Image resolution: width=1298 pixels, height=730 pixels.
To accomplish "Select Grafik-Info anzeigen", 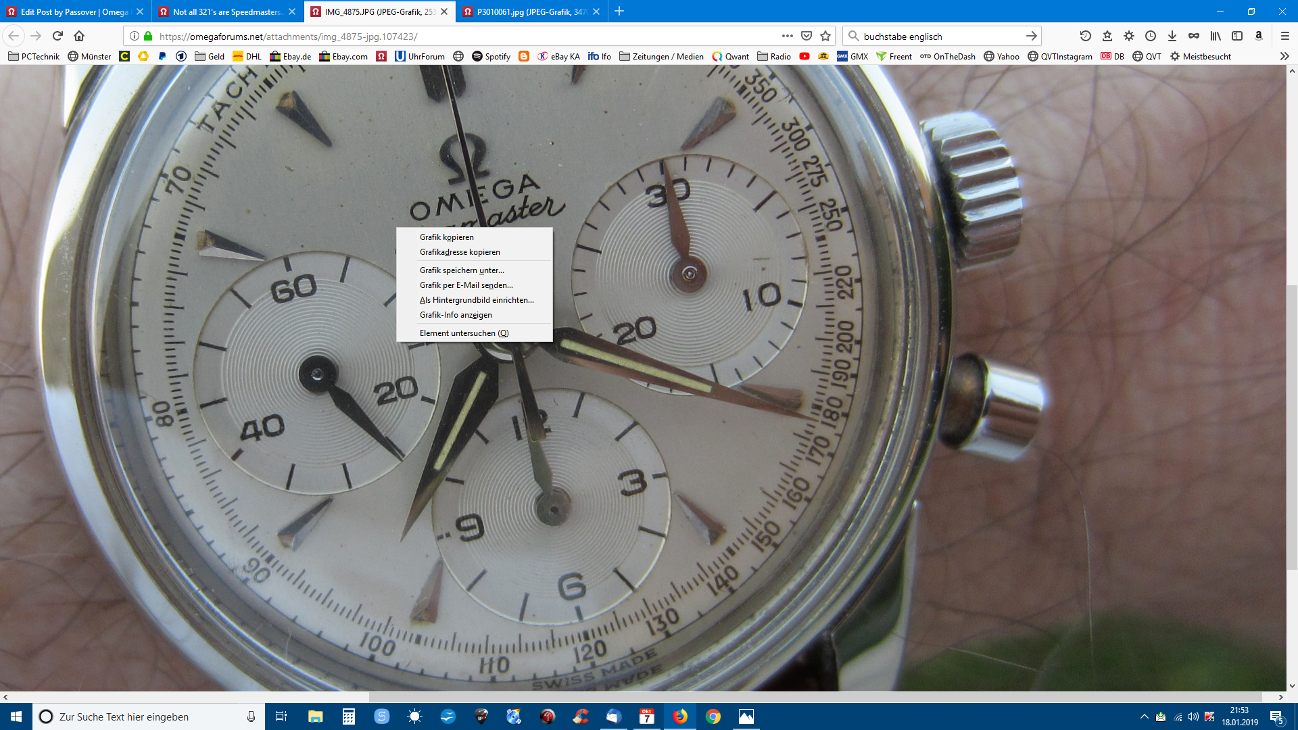I will [475, 315].
